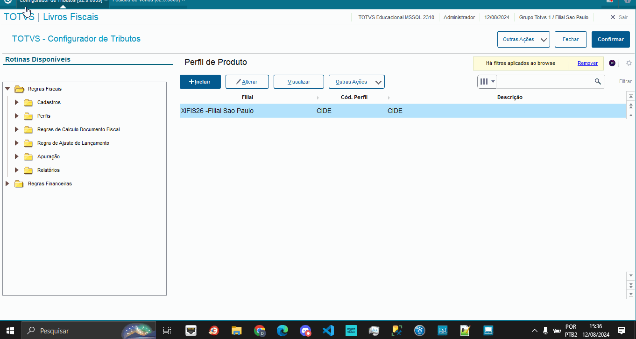Viewport: 636px width, 339px height.
Task: Select the Regras Financeiras tree label
Action: [x=50, y=184]
